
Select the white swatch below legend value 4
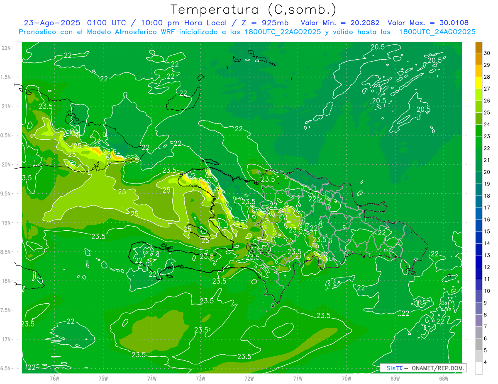478,368
